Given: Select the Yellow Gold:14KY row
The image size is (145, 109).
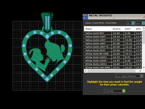Looking at the screenshot, I should (x=113, y=40).
